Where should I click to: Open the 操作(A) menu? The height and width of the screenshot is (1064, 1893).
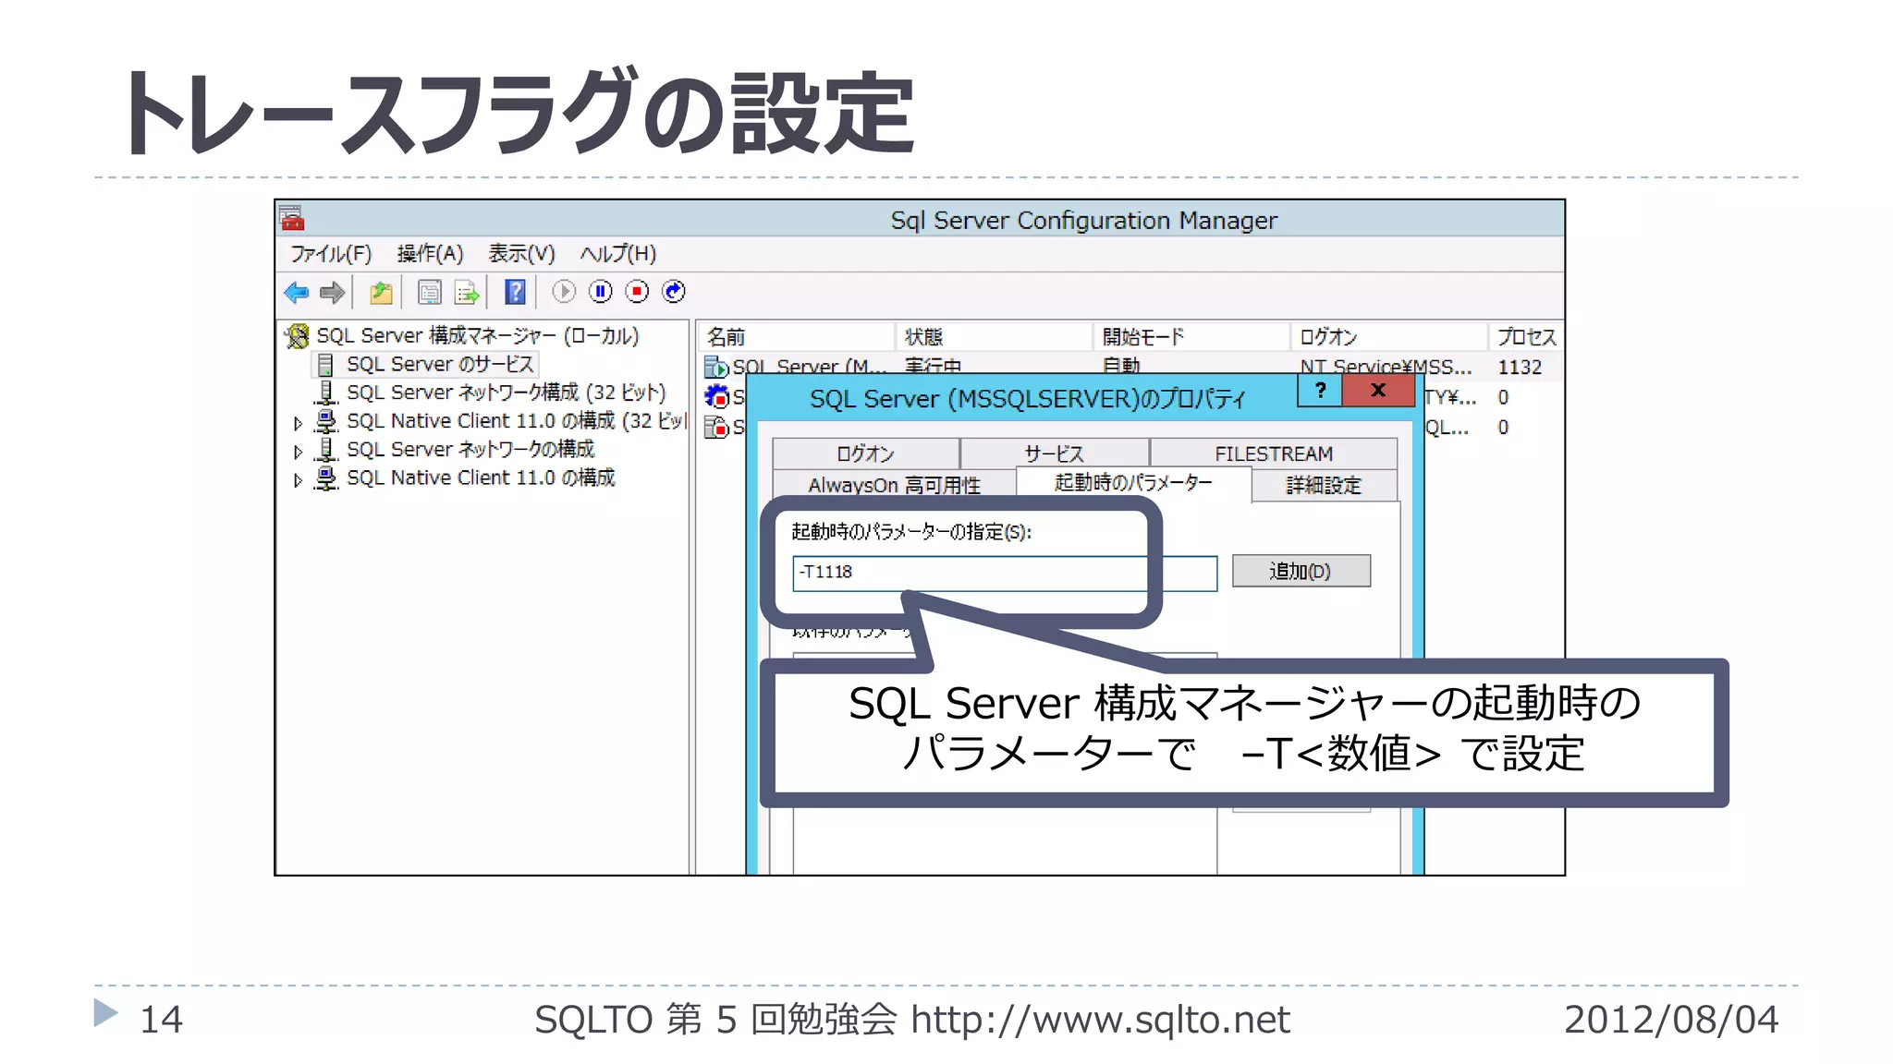430,253
